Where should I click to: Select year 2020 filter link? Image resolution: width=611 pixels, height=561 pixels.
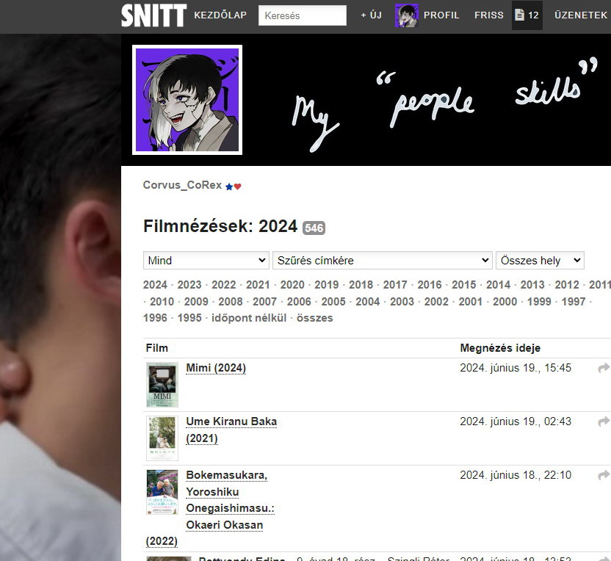point(292,285)
